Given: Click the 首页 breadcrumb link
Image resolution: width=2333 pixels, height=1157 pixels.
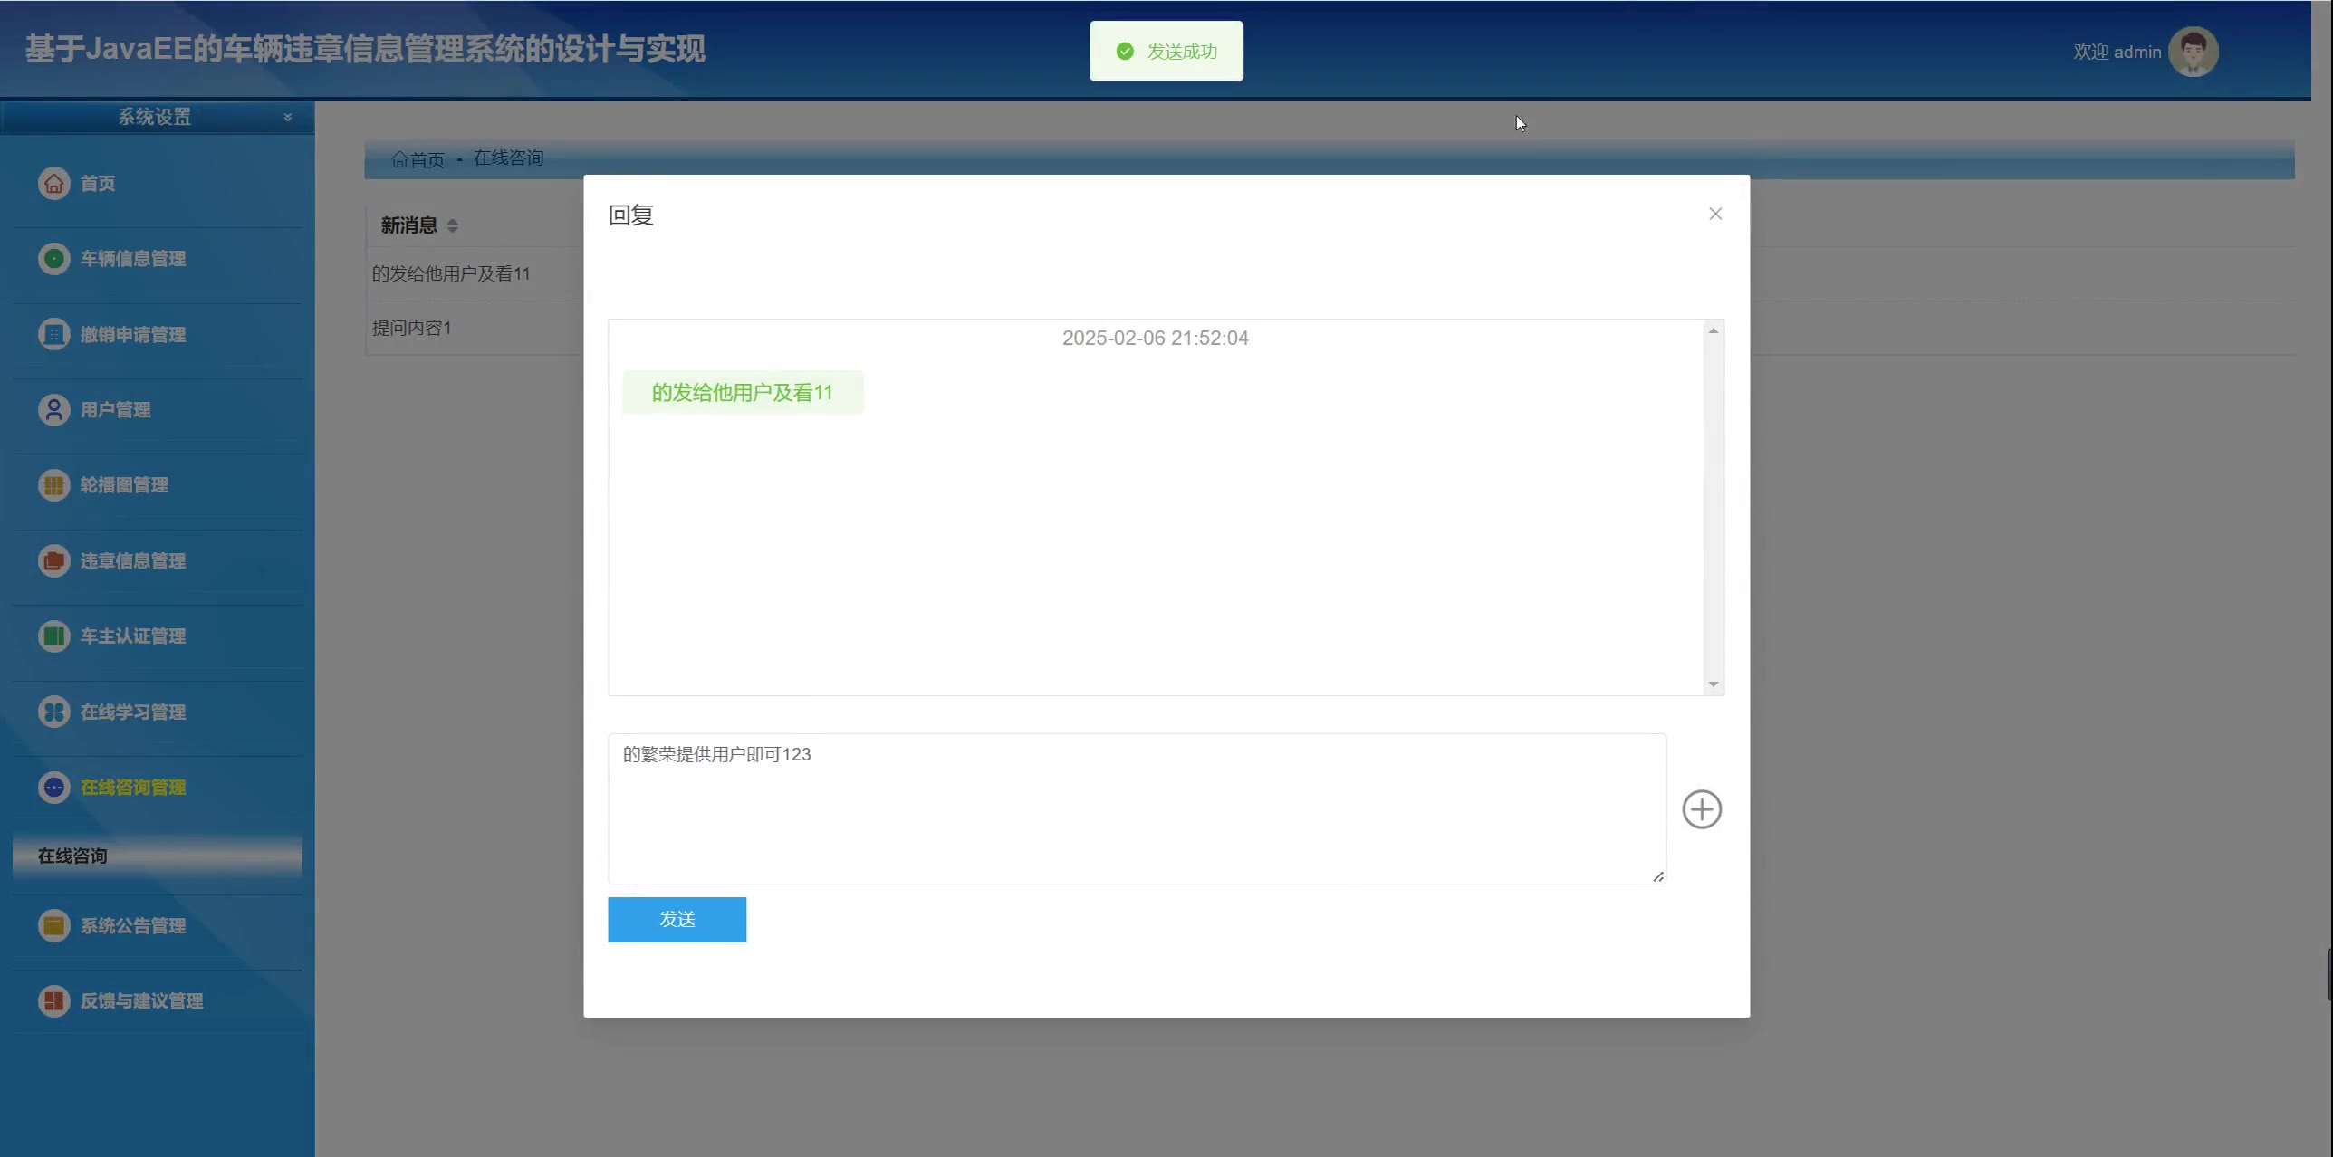Looking at the screenshot, I should 426,160.
